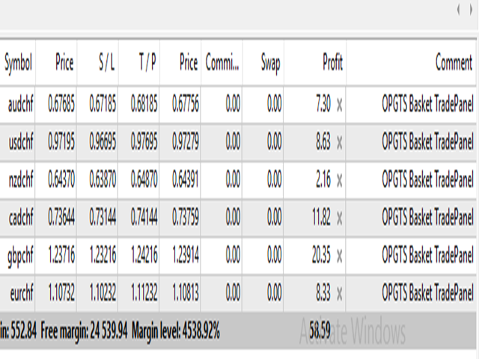Click the gbpchf OPGTS Basket TradePanel comment
Viewport: 479px width, 359px height.
427,254
